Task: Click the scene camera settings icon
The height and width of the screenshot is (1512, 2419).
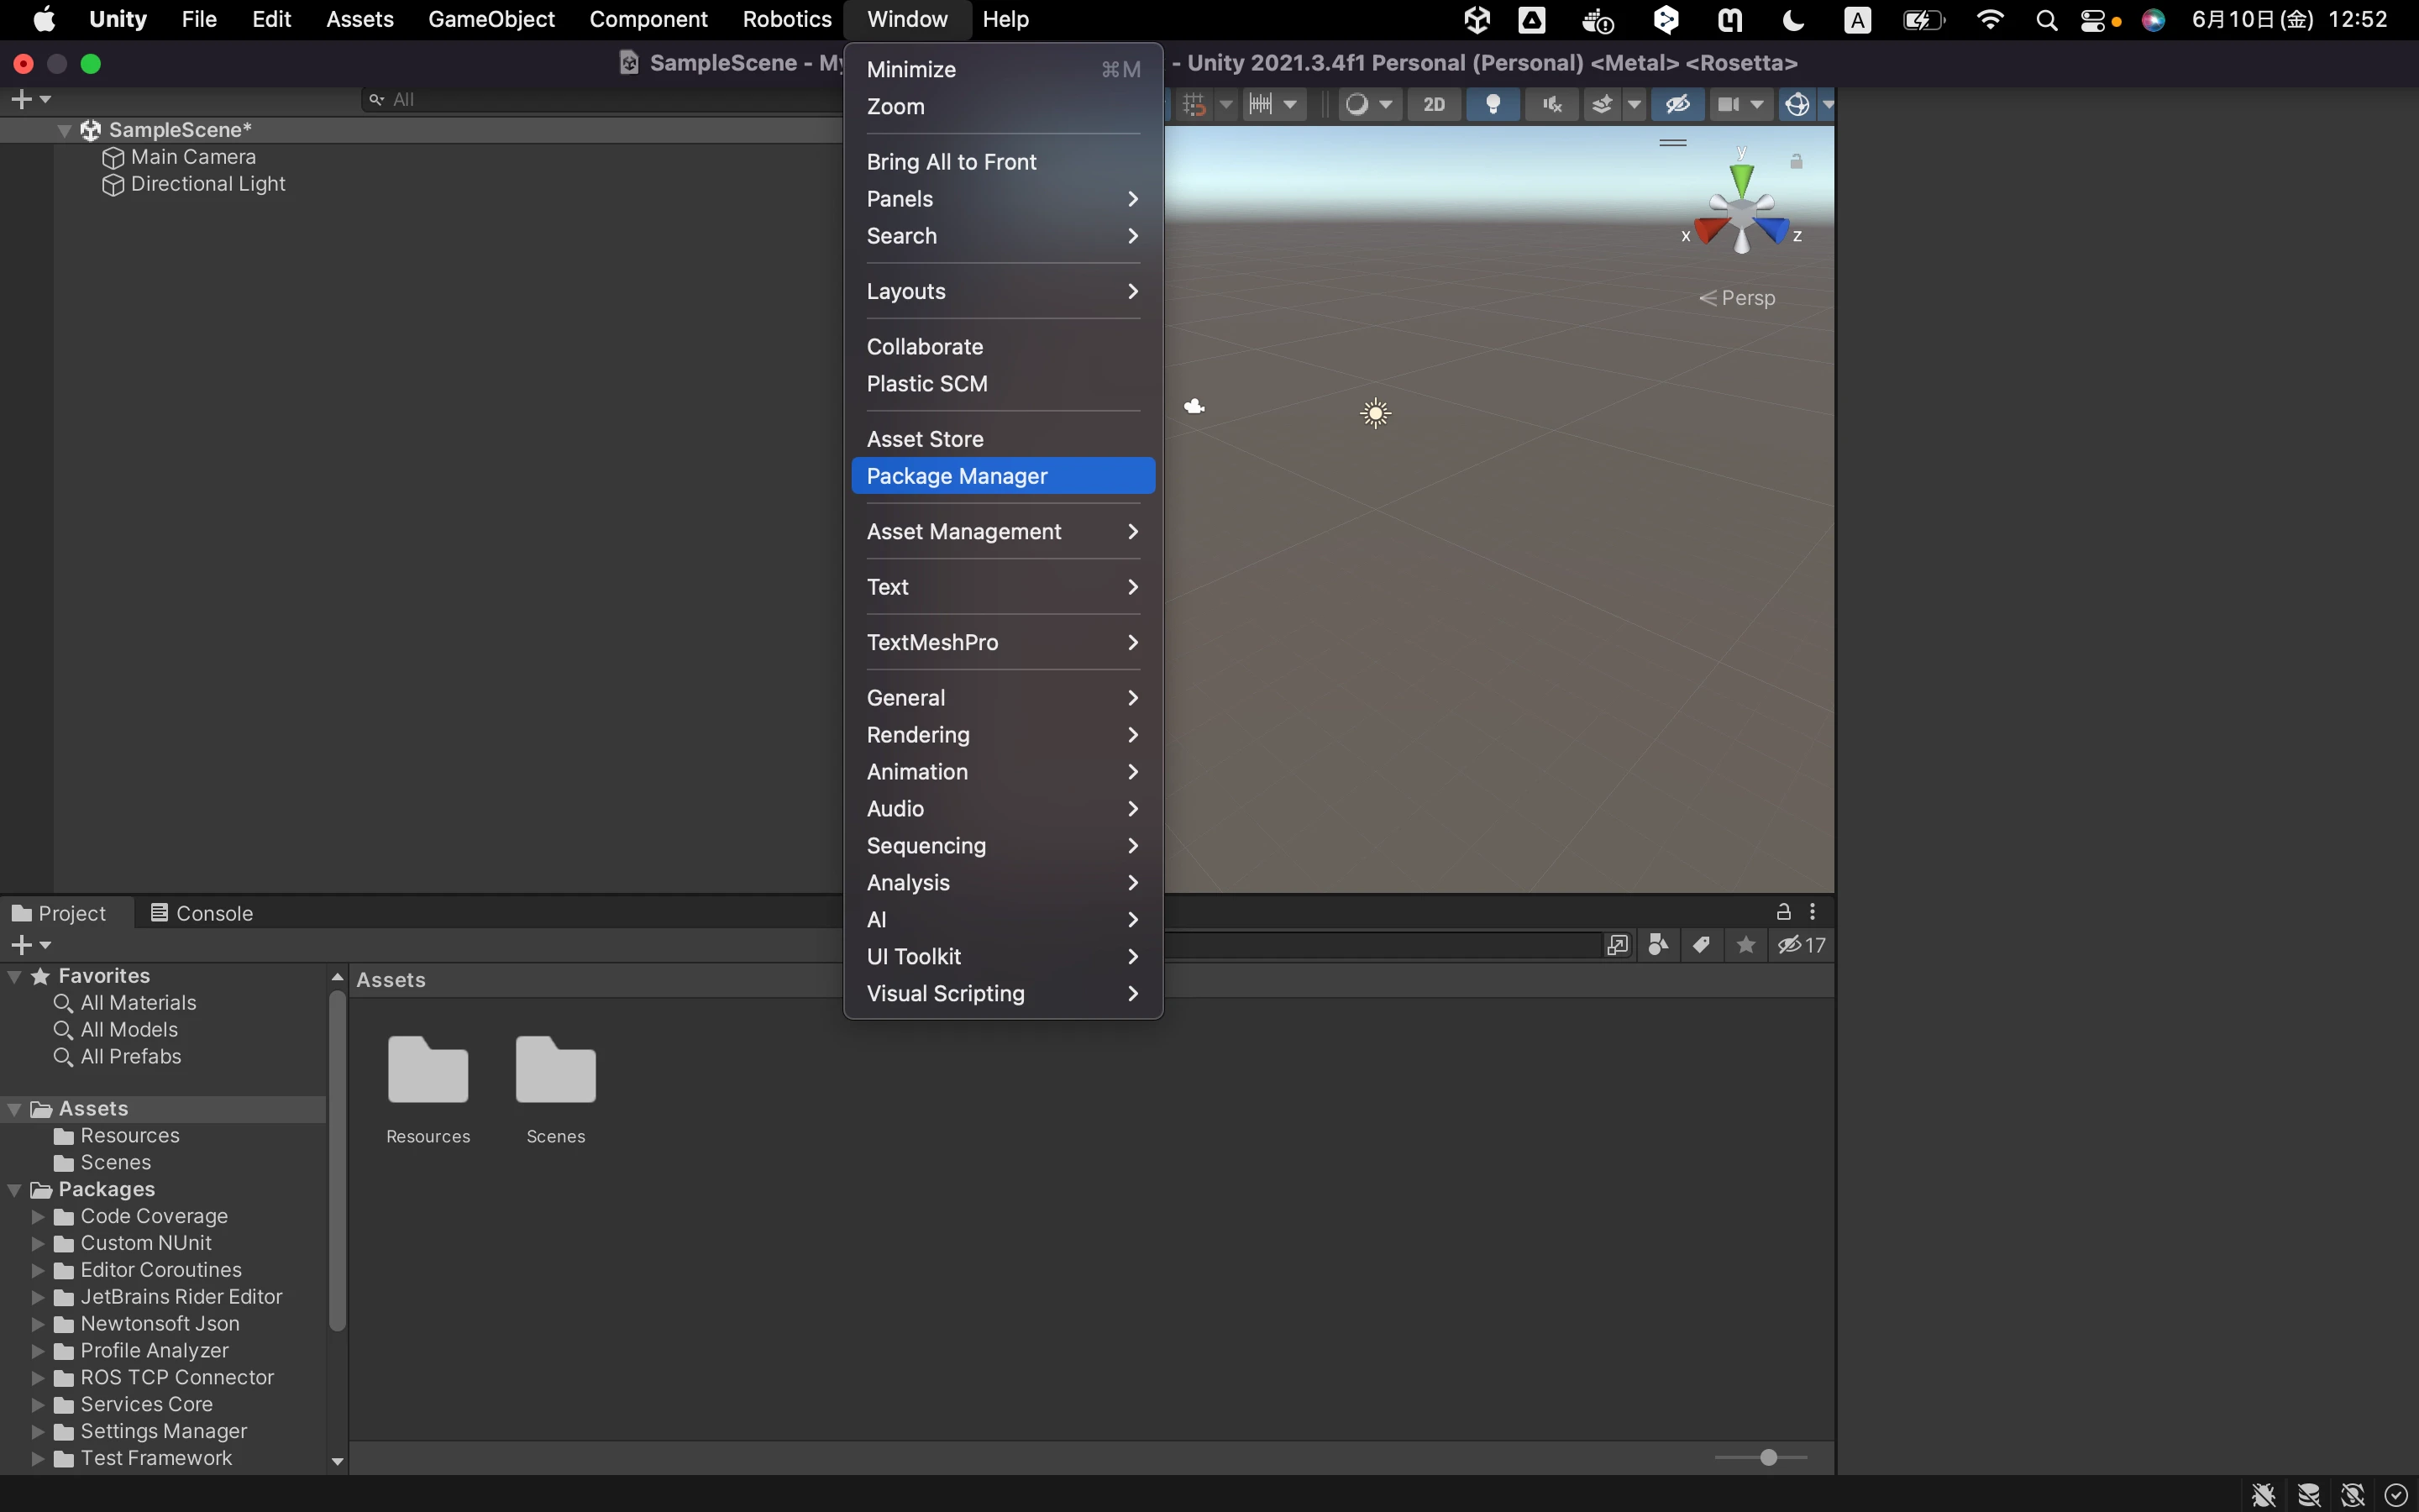Action: [x=1729, y=104]
